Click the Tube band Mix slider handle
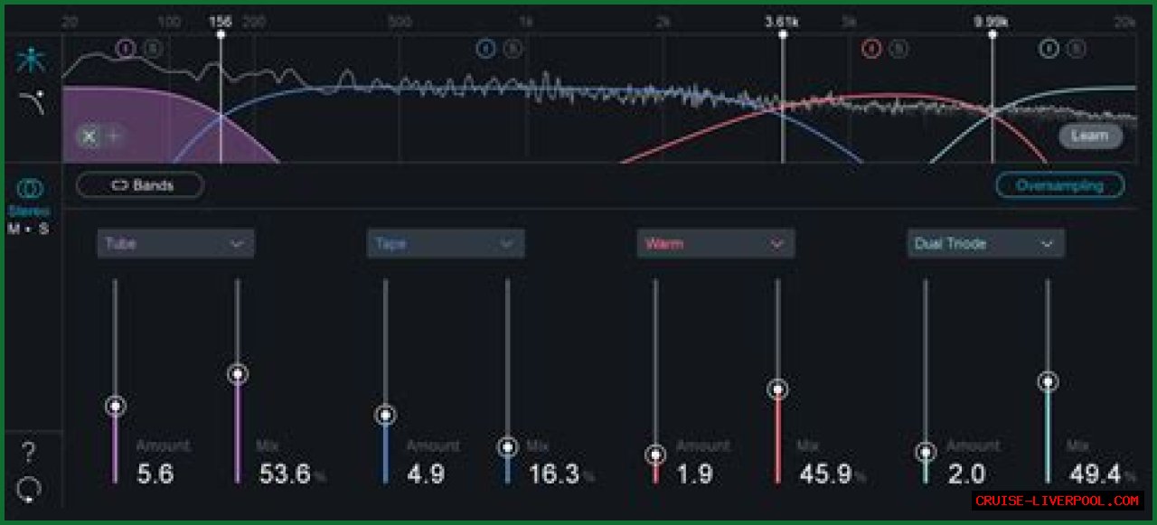This screenshot has height=525, width=1157. pos(238,373)
